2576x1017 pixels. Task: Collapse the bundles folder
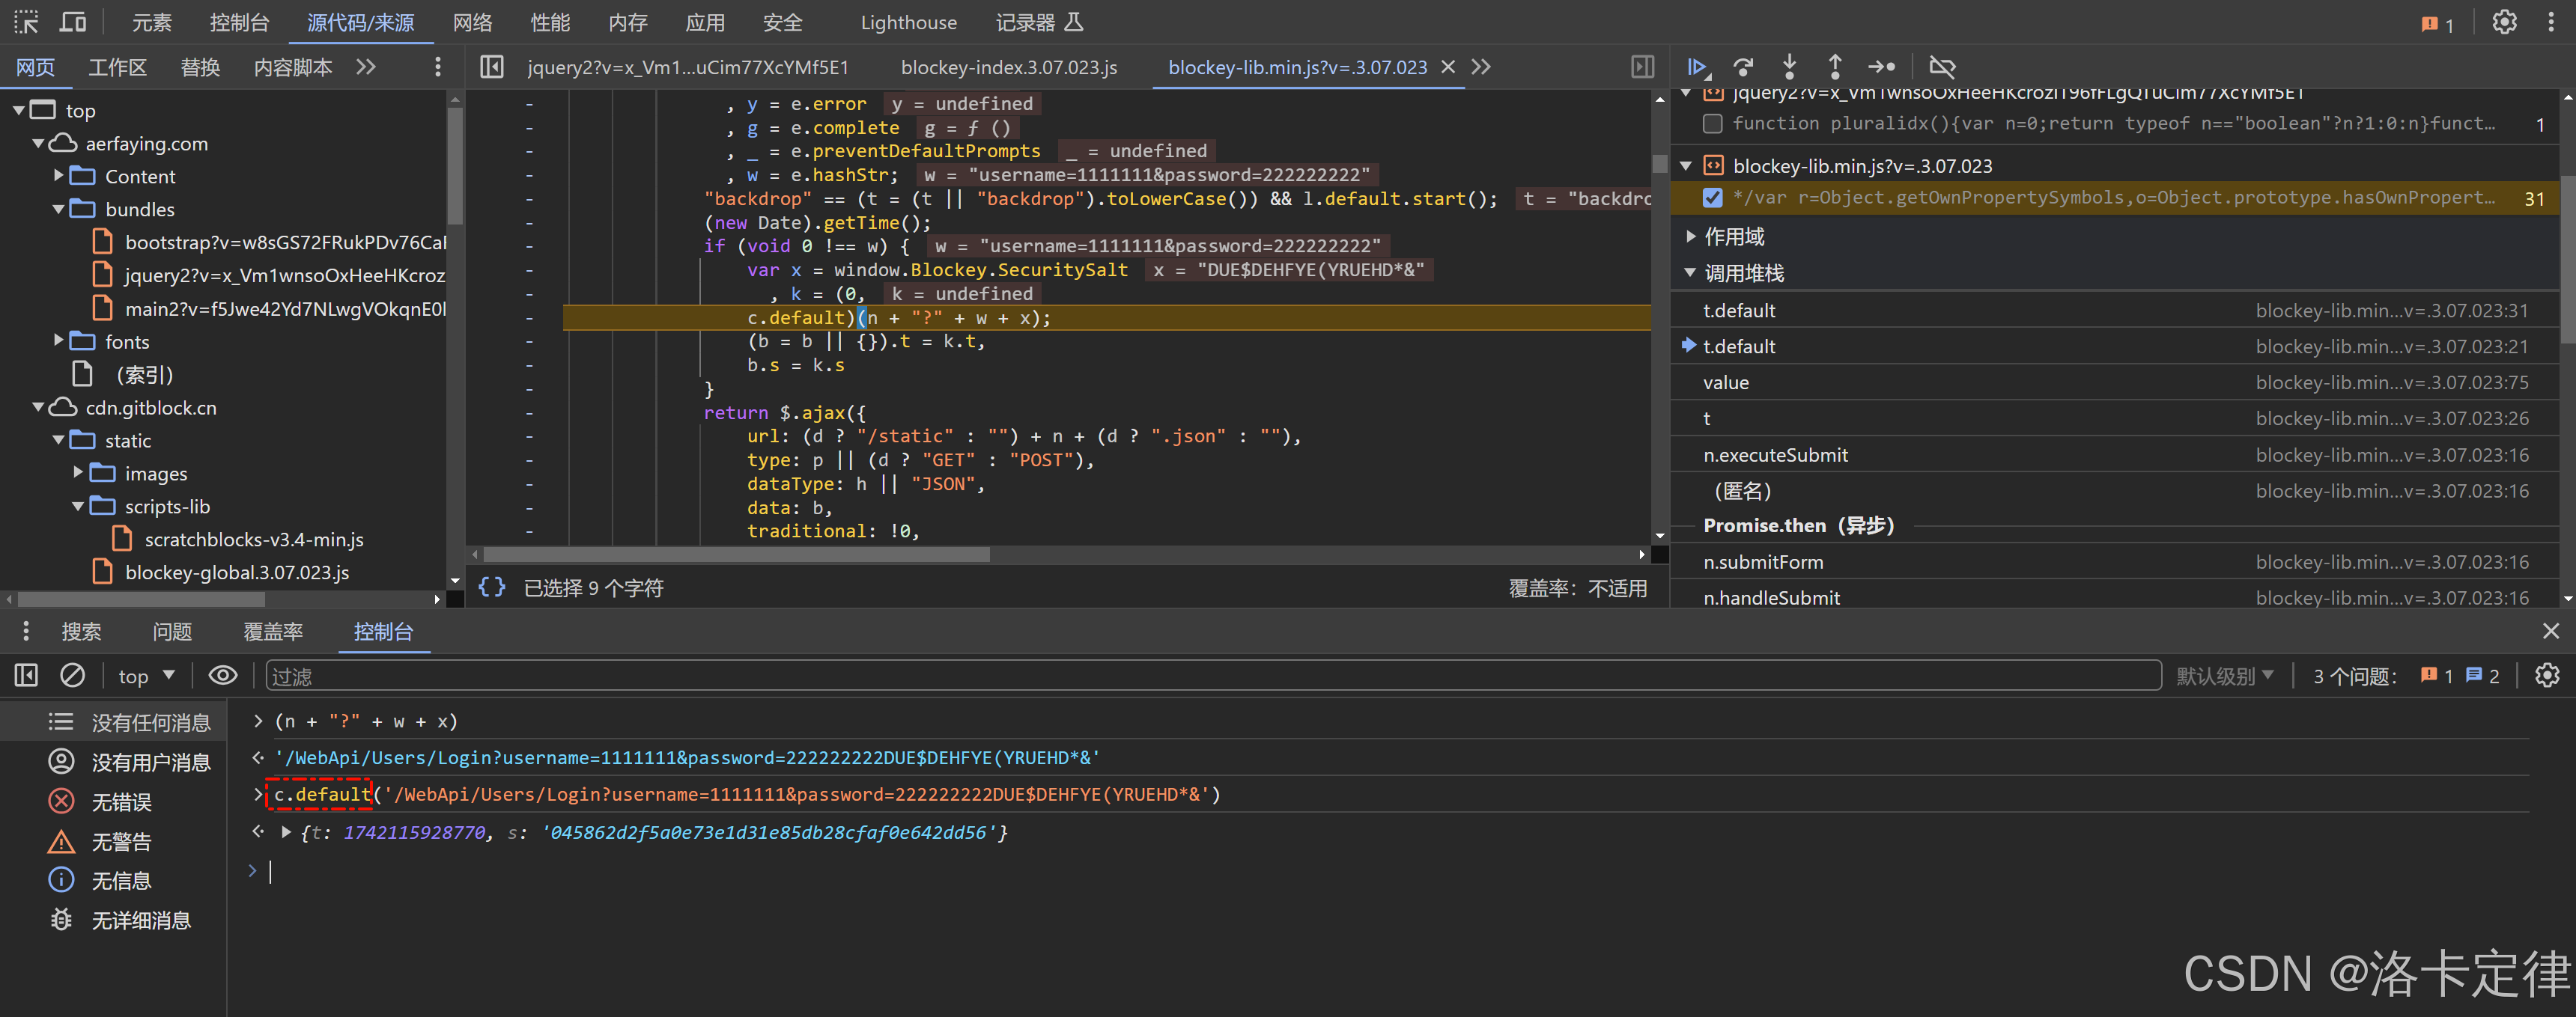click(59, 210)
